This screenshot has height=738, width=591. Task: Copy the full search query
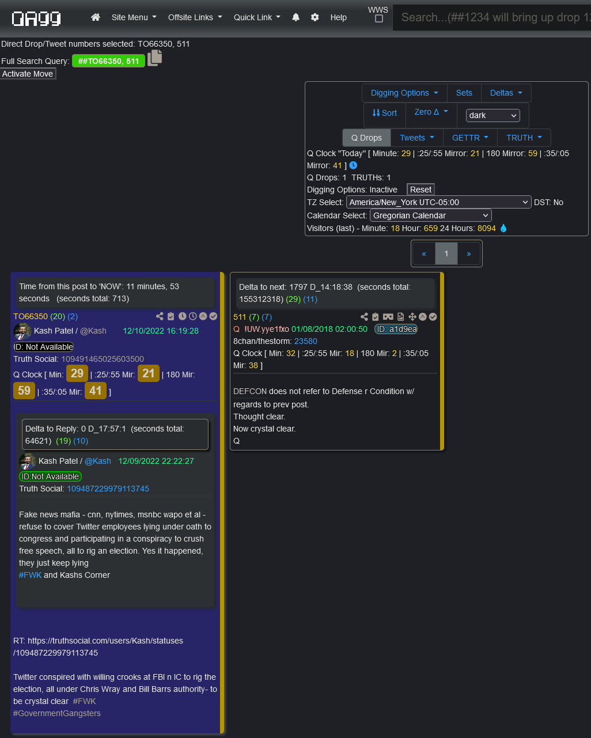154,58
